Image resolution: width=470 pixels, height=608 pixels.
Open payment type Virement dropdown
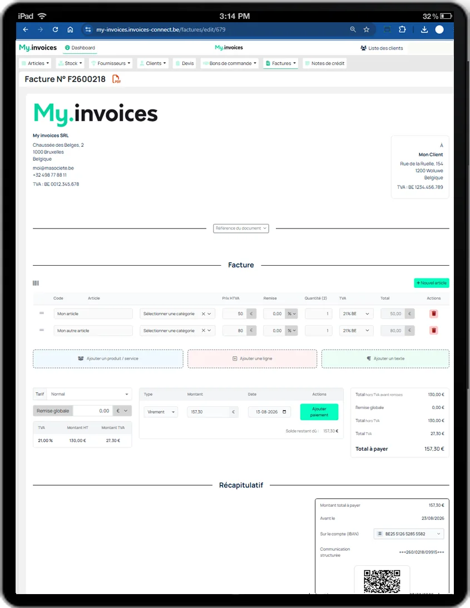pos(161,412)
